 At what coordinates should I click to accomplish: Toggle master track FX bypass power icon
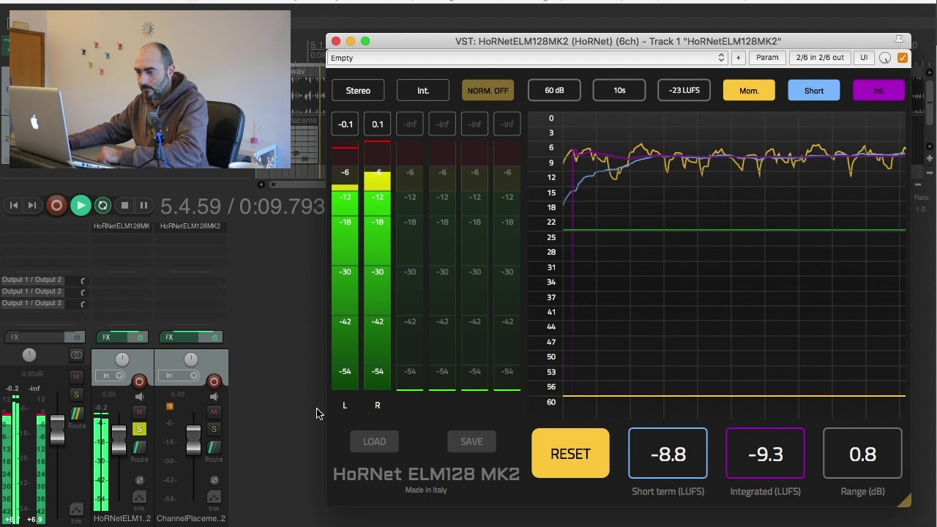tap(76, 337)
